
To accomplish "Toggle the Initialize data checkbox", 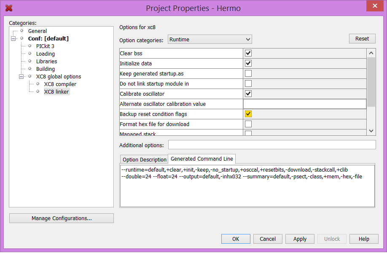I will pyautogui.click(x=248, y=64).
